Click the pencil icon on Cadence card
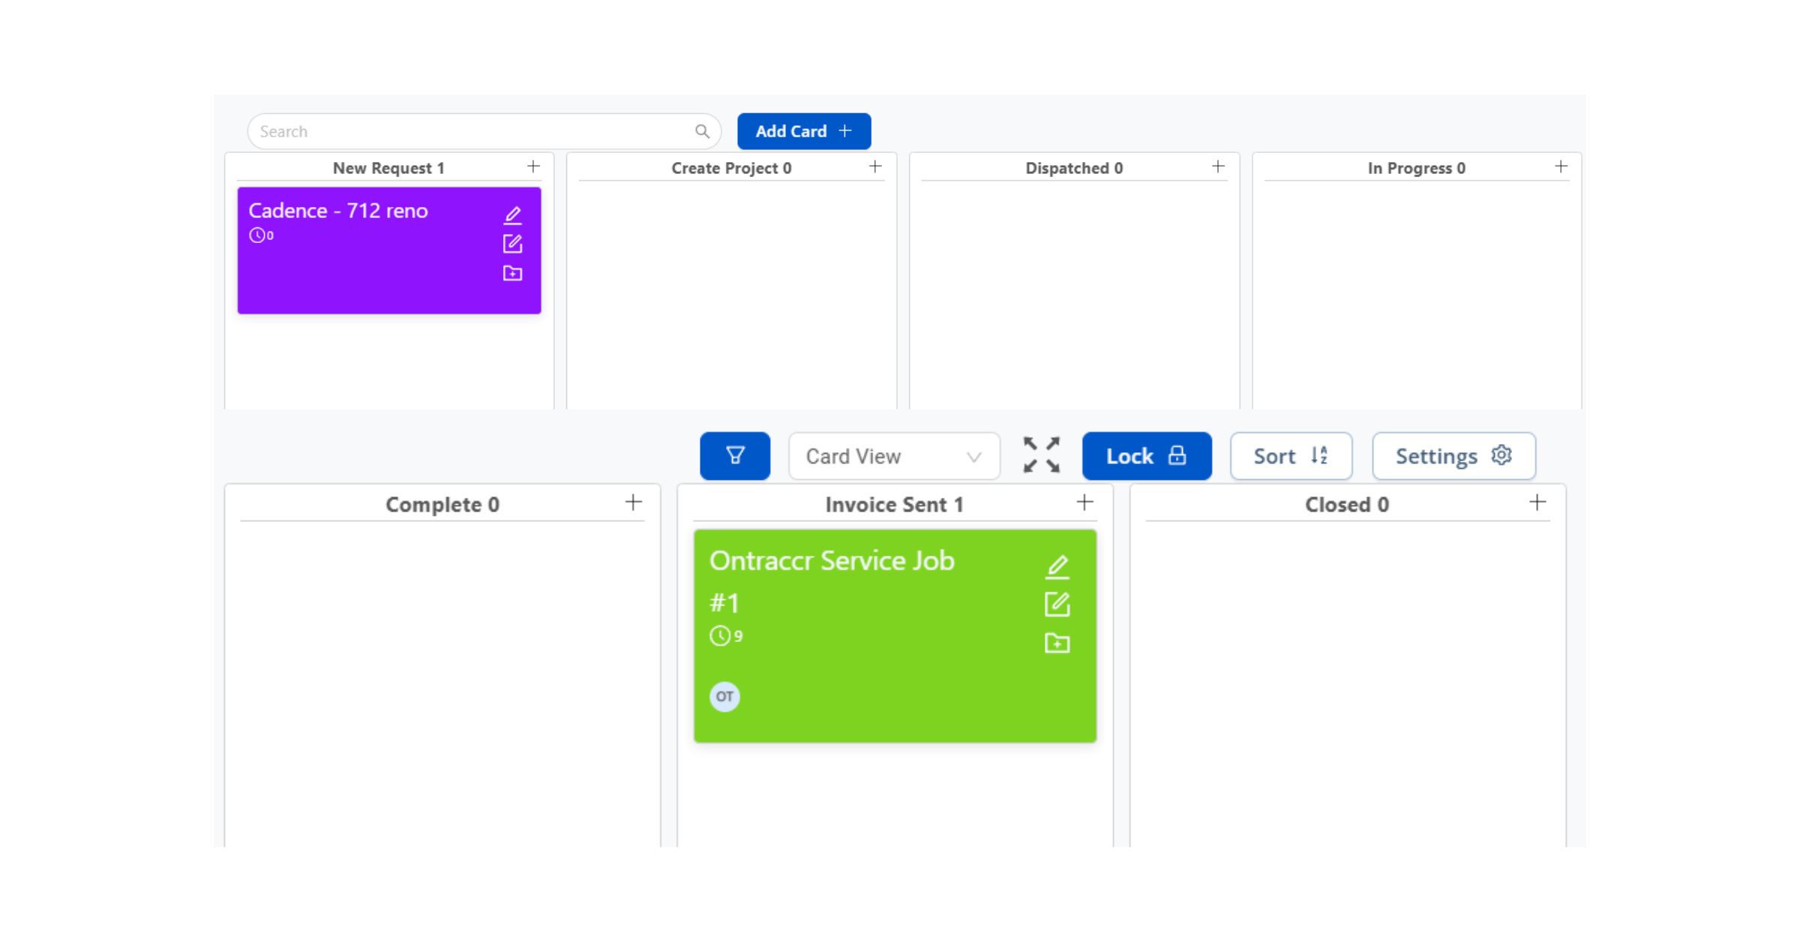This screenshot has height=942, width=1800. [512, 215]
